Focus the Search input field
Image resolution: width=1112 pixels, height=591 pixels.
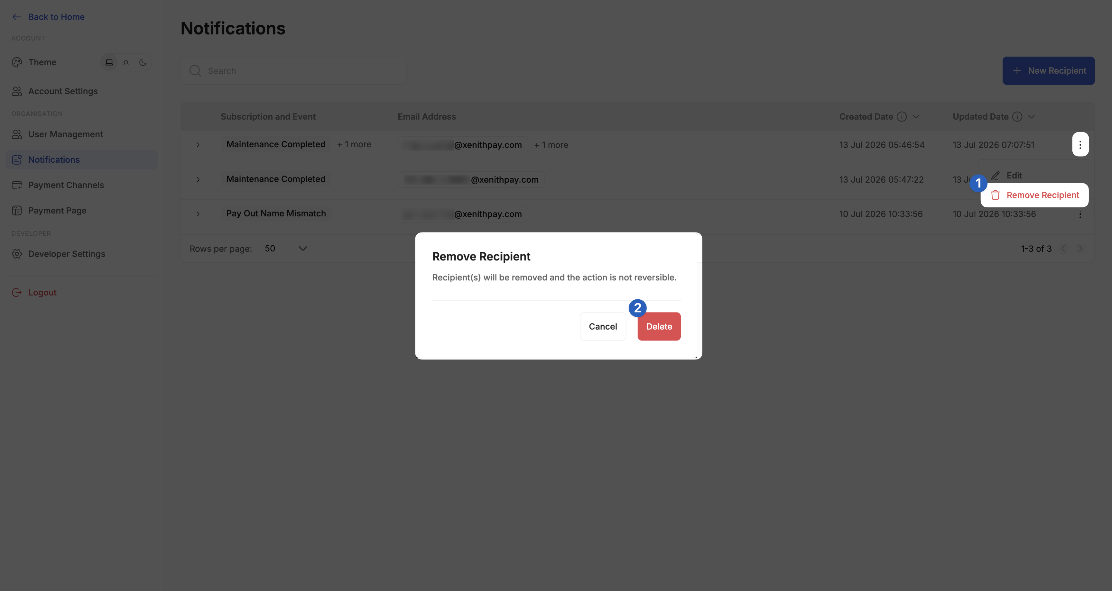point(293,71)
